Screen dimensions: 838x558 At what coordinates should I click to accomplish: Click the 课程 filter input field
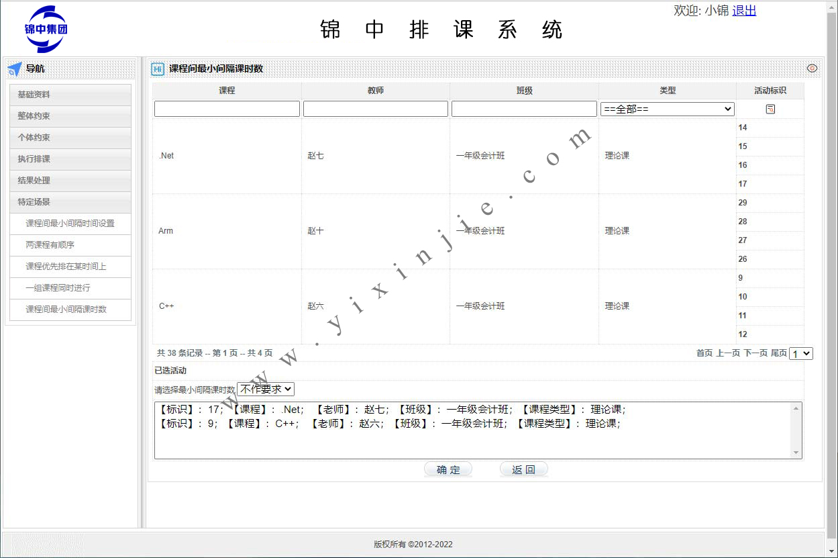(x=227, y=109)
